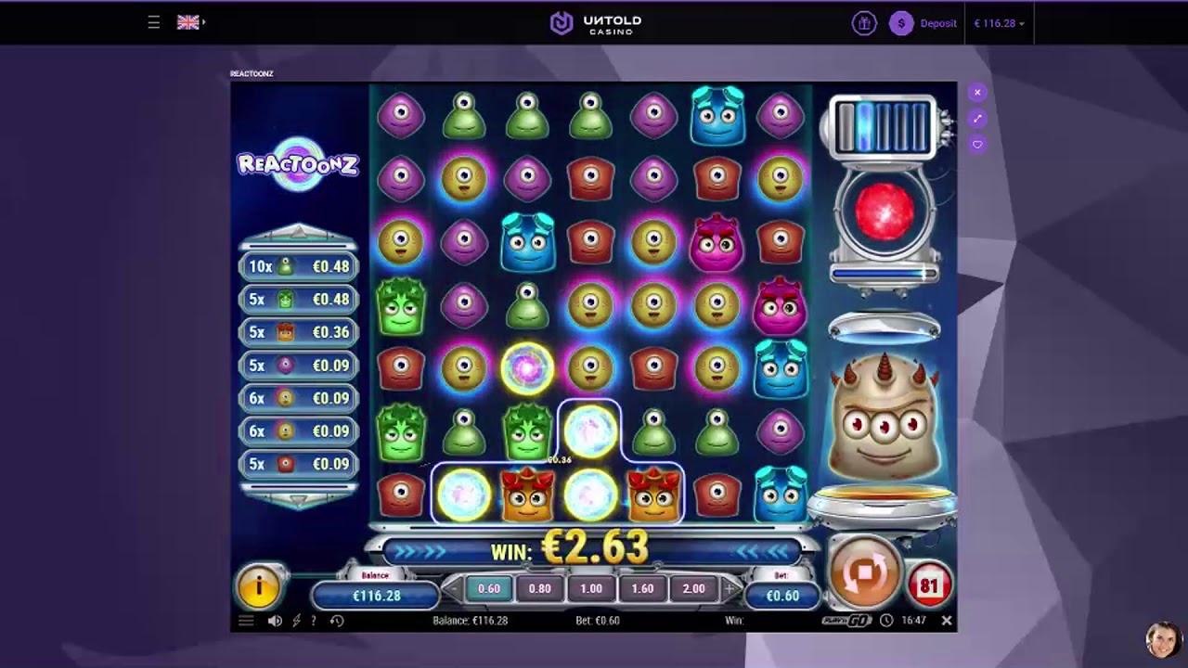The image size is (1188, 668).
Task: Expand the €116.28 balance dropdown
Action: pyautogui.click(x=999, y=23)
